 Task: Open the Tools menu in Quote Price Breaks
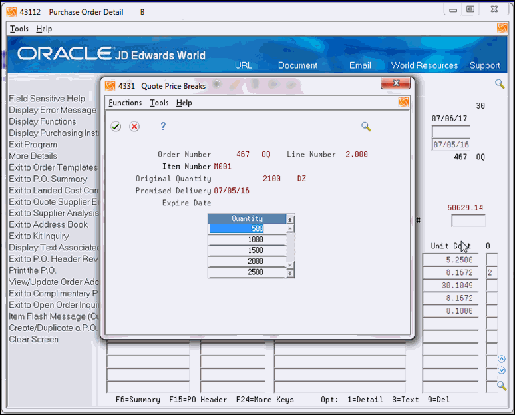tap(159, 103)
